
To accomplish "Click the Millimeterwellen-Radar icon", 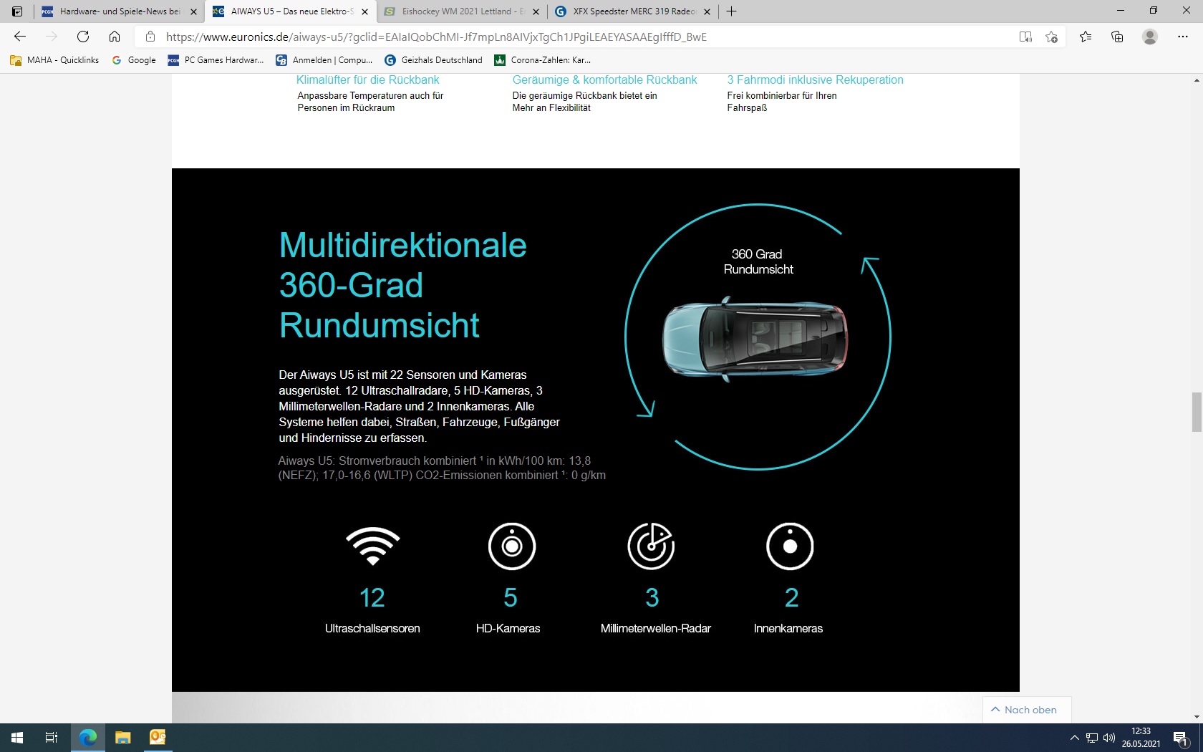I will 651,546.
